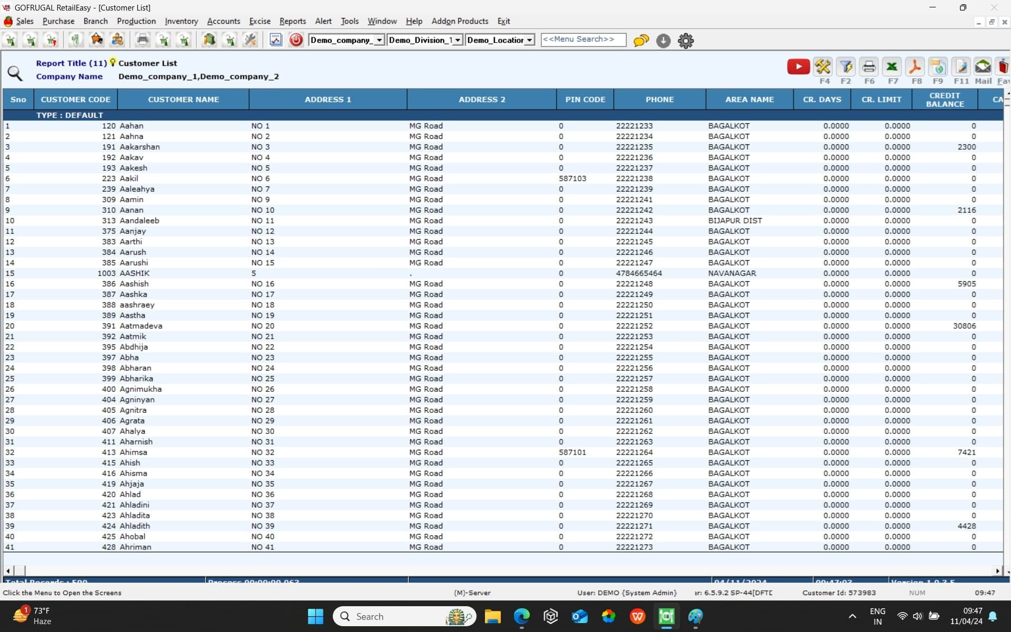1011x632 pixels.
Task: Expand the Demo_company dropdown
Action: tap(379, 40)
